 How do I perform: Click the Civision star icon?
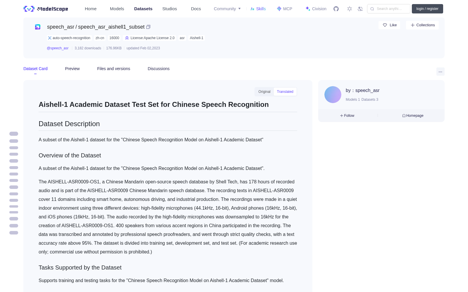pos(308,9)
